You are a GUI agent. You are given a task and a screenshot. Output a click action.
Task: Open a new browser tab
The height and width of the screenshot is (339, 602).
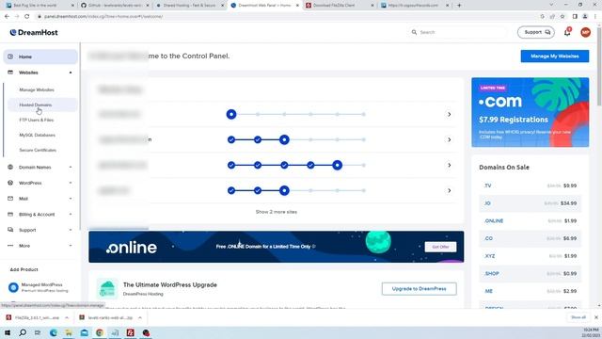pyautogui.click(x=459, y=6)
